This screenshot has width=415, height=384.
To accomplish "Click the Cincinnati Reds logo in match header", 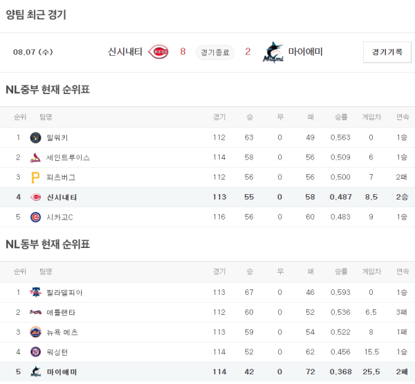I will [158, 52].
